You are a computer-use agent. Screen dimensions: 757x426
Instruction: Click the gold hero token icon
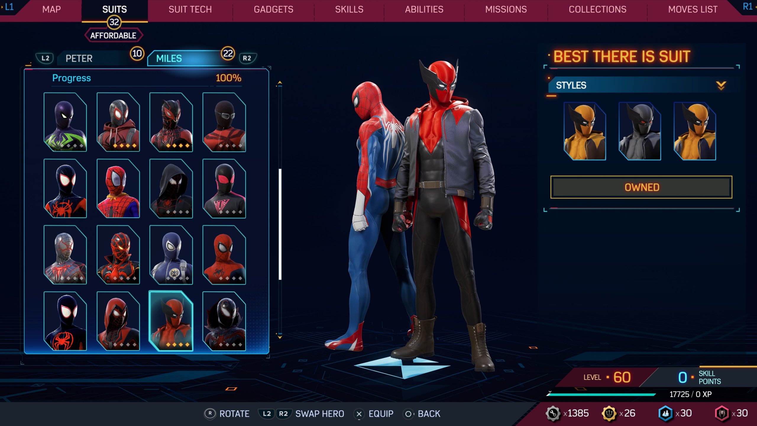tap(609, 413)
